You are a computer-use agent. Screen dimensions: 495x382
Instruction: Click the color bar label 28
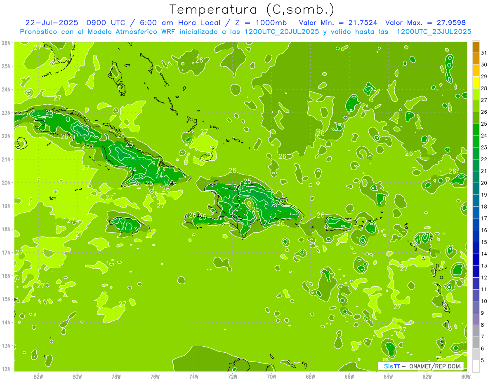484,88
